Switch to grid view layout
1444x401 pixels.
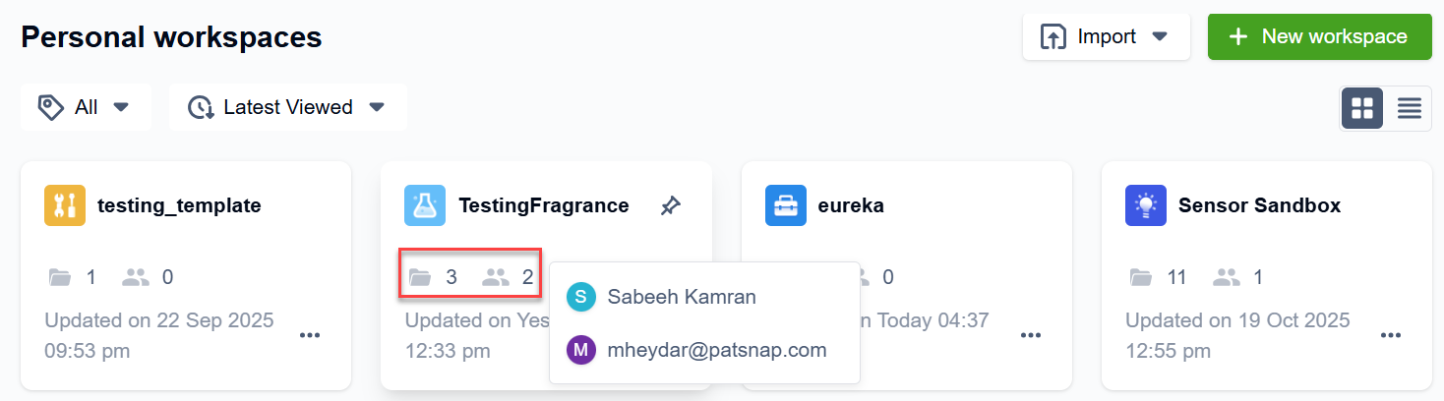coord(1362,108)
